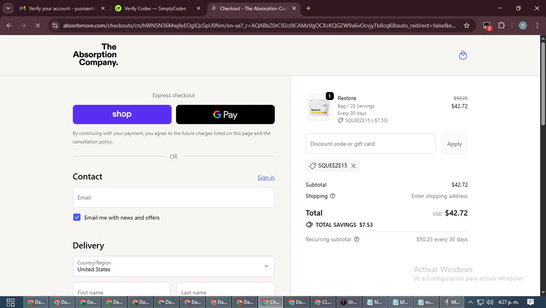The width and height of the screenshot is (546, 308).
Task: Close the Verify your account tab
Action: coord(103,8)
